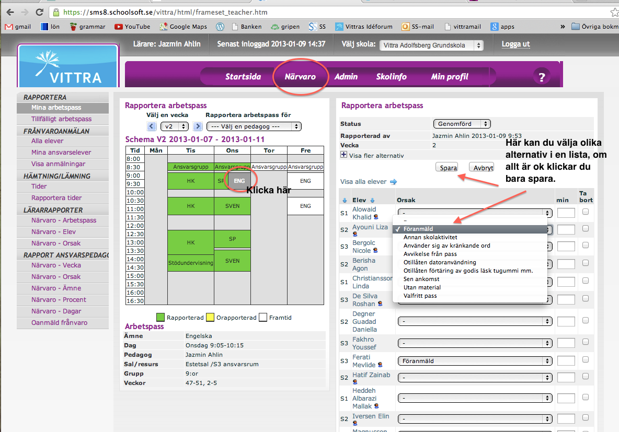
Task: Go to previous week with left arrow
Action: point(152,126)
